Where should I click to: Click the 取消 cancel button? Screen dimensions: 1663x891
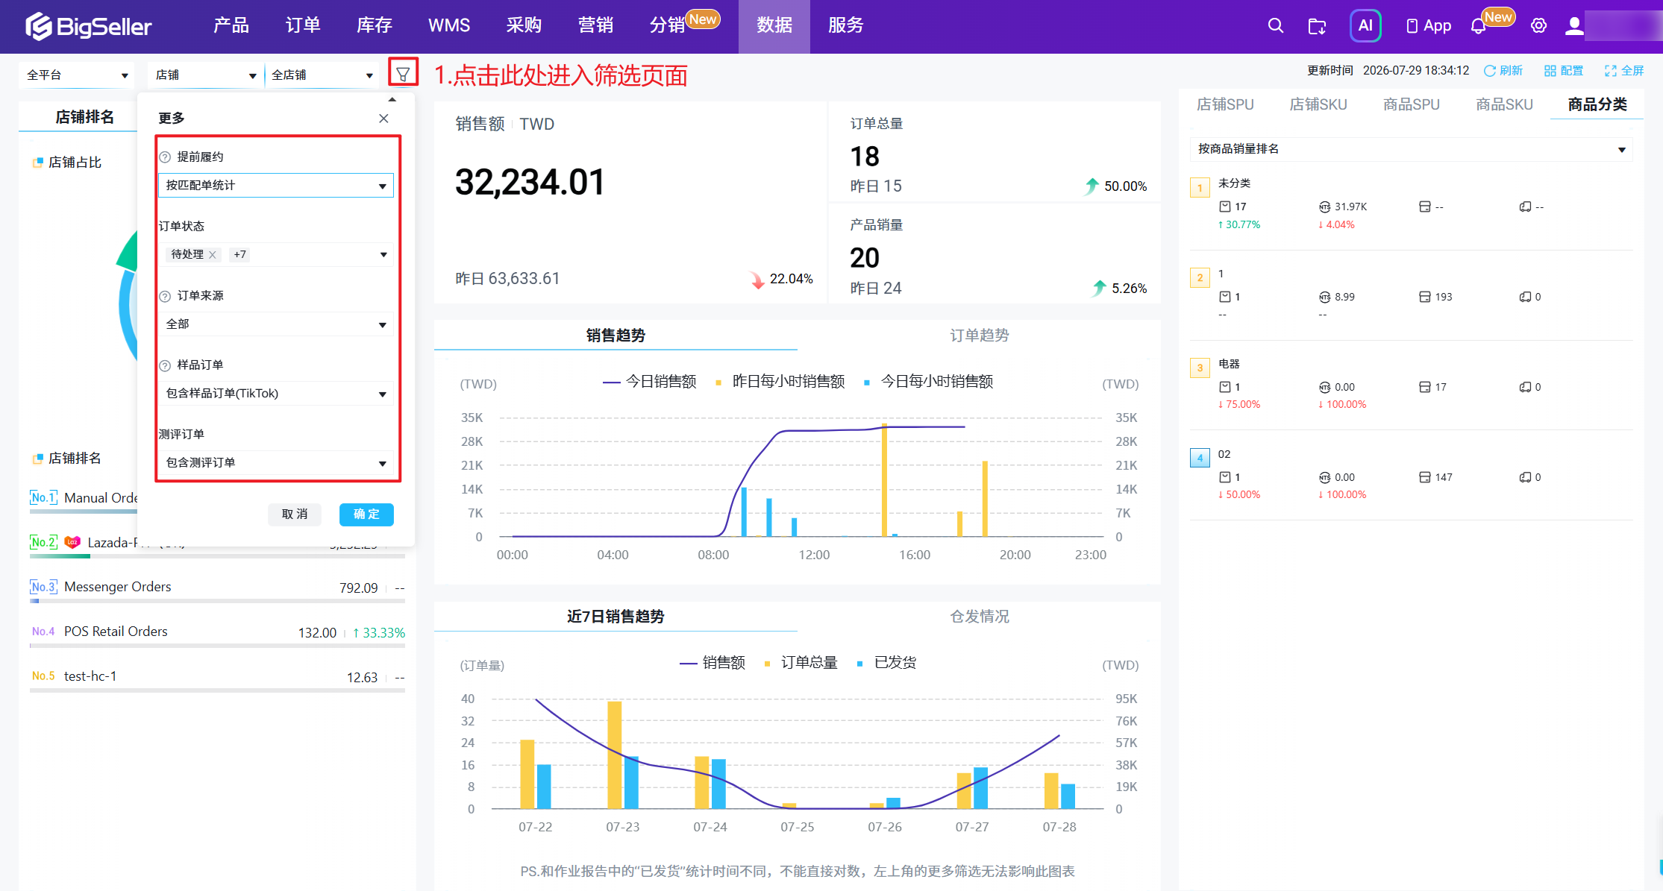pyautogui.click(x=295, y=514)
